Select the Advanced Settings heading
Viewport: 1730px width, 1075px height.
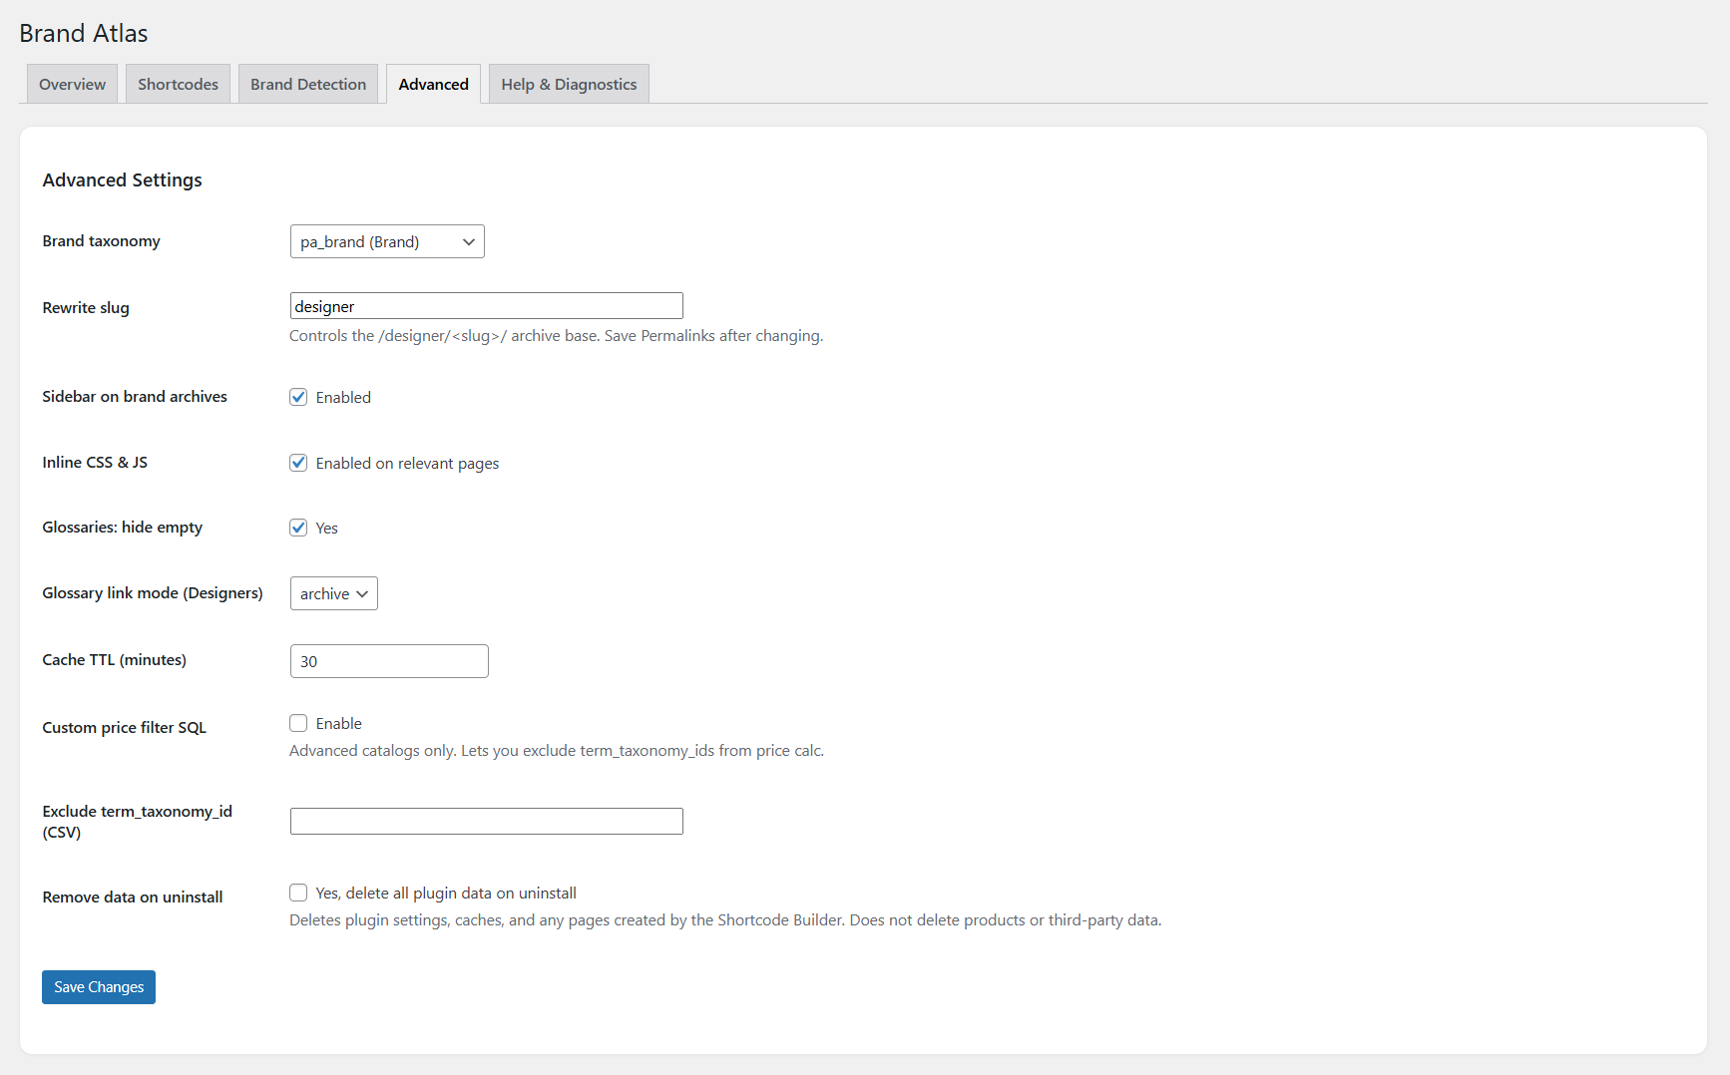click(x=122, y=179)
